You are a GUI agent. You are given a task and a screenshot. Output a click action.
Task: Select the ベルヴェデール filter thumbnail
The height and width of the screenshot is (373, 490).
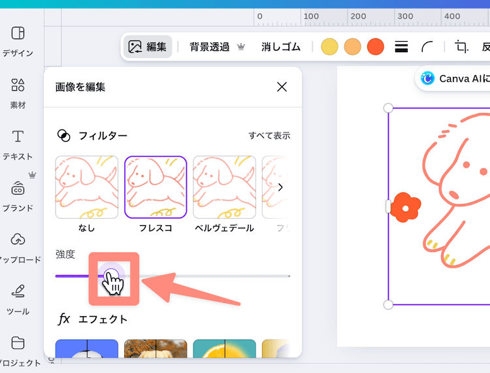point(224,187)
